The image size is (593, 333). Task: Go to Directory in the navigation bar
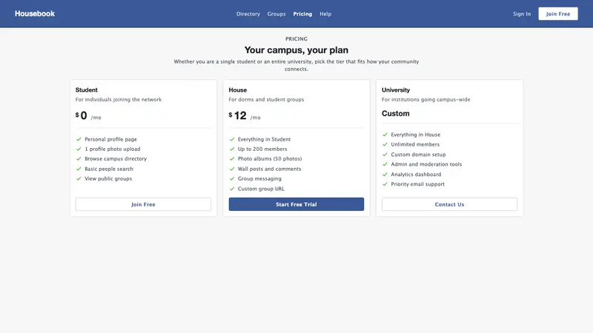[x=248, y=14]
